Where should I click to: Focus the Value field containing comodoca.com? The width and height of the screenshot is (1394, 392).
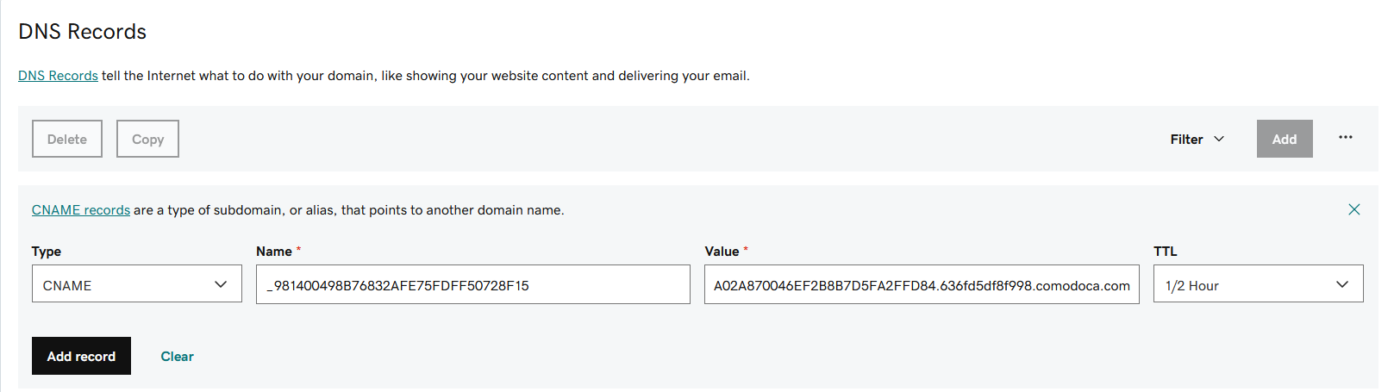921,284
